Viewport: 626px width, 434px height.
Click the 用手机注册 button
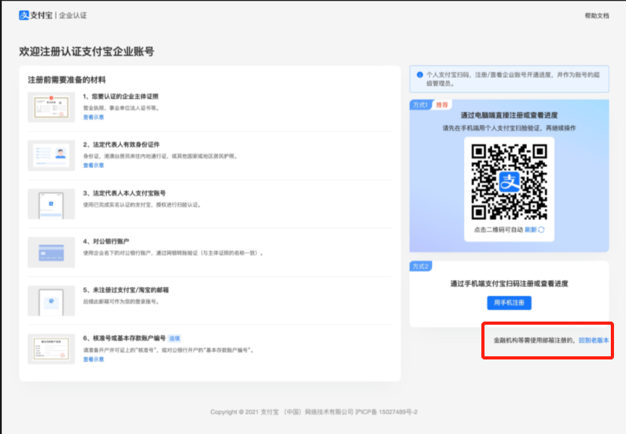pyautogui.click(x=509, y=303)
